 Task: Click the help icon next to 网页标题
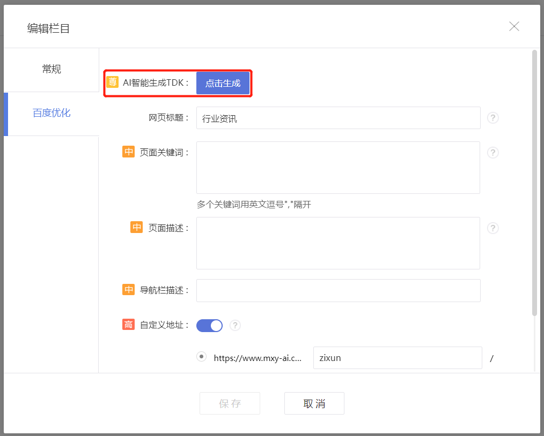[492, 118]
